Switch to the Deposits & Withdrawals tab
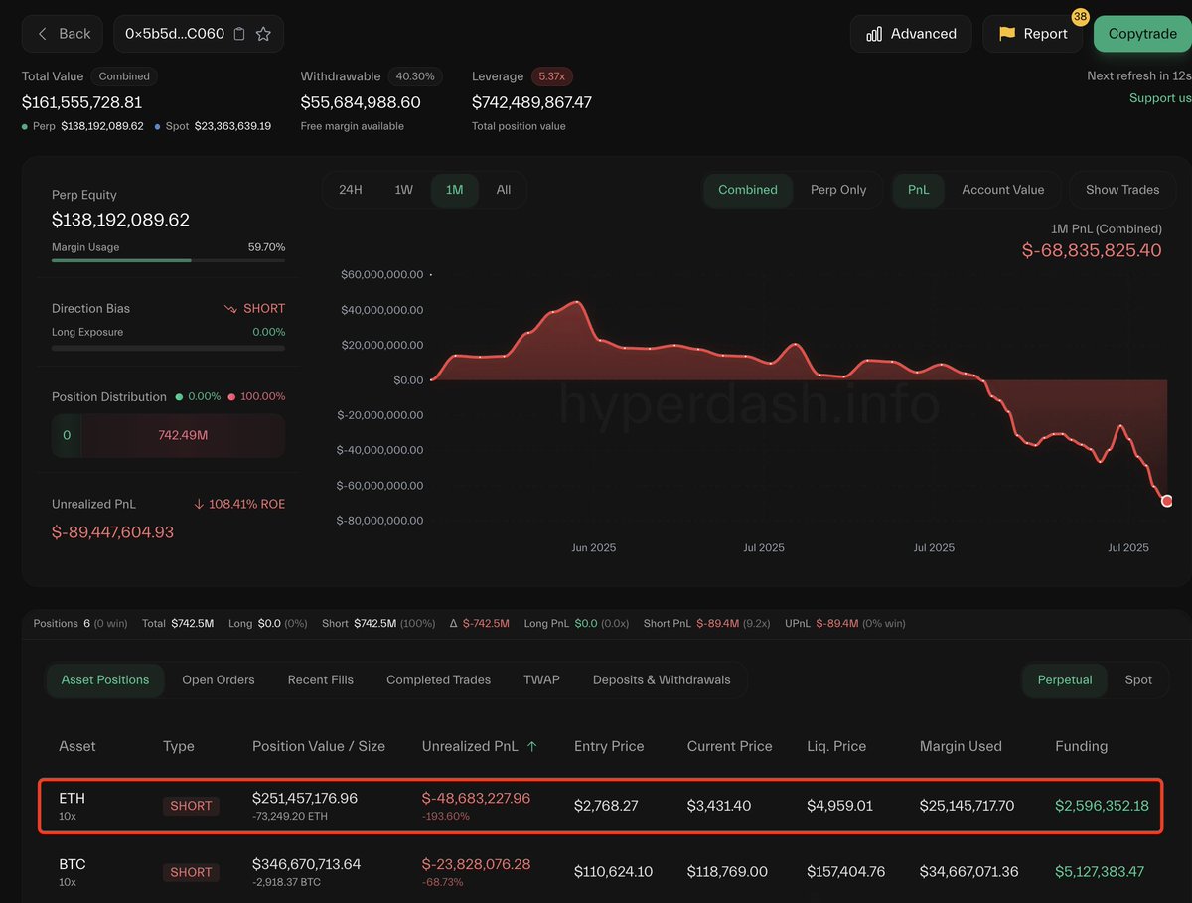 click(x=661, y=679)
